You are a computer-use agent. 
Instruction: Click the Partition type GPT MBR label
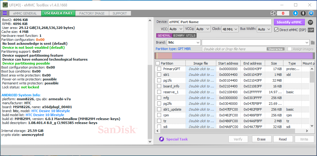(x=173, y=49)
